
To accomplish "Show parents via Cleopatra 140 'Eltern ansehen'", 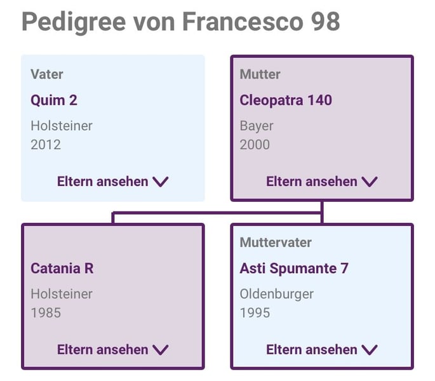I will (x=311, y=182).
